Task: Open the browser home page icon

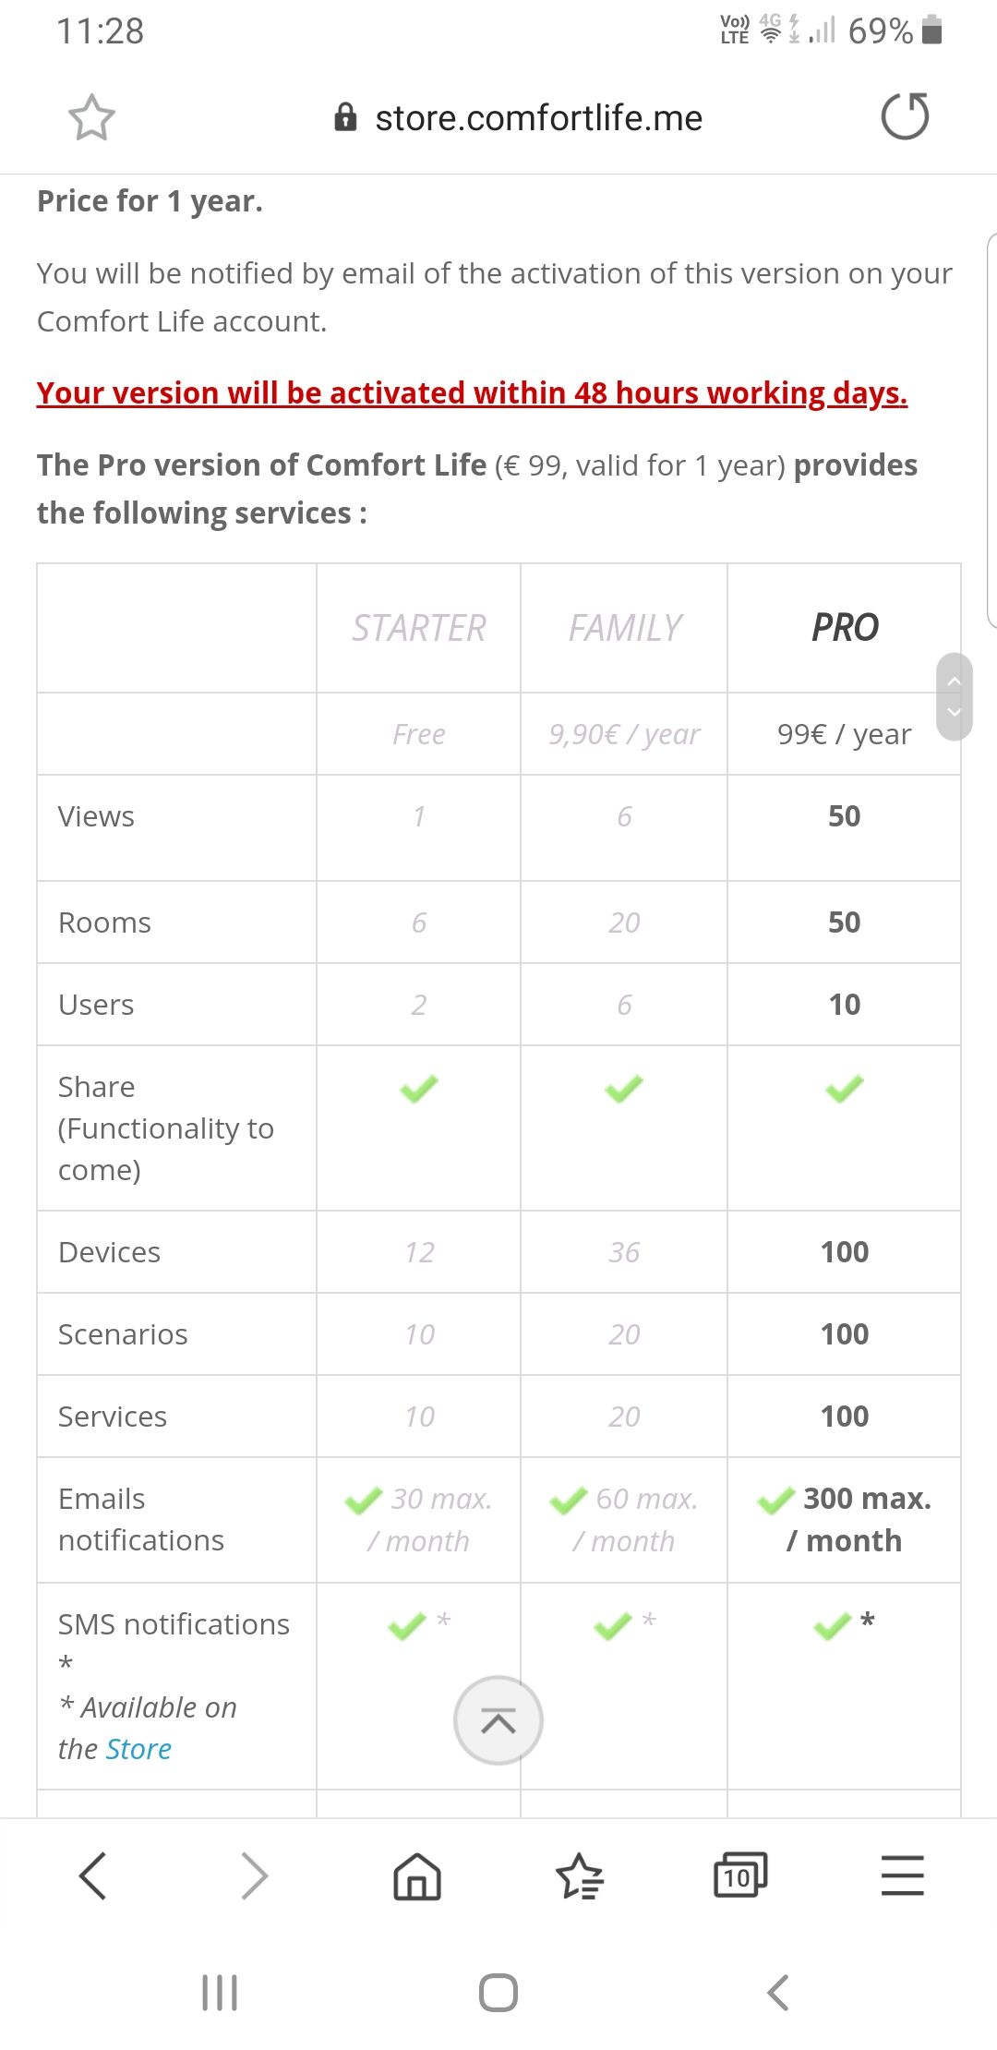Action: 417,1875
